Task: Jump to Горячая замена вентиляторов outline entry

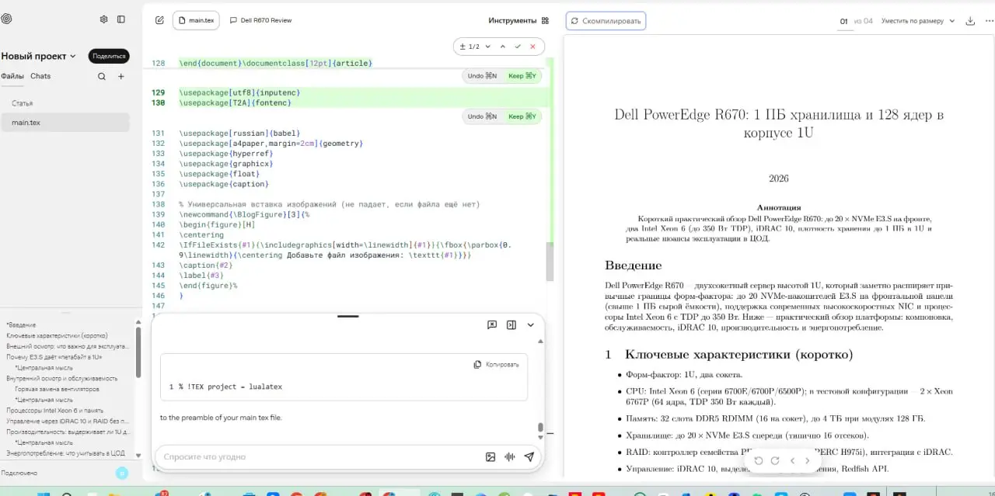Action: 58,389
